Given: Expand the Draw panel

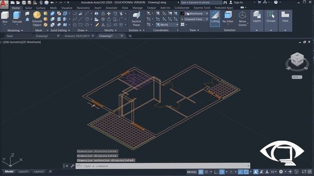Looking at the screenshot, I should click(82, 30).
